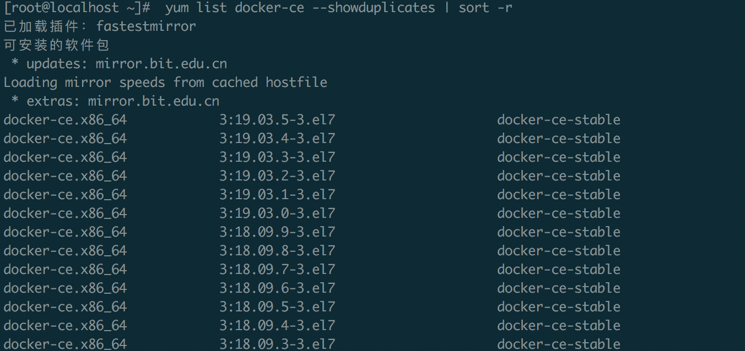This screenshot has width=745, height=351.
Task: Click version 3:19.03.1-3.el7
Action: [x=277, y=195]
